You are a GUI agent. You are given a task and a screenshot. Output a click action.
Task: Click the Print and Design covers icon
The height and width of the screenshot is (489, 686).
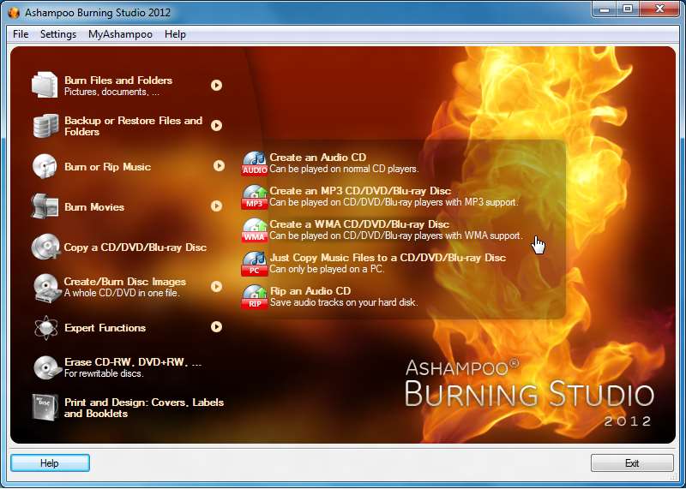tap(45, 408)
